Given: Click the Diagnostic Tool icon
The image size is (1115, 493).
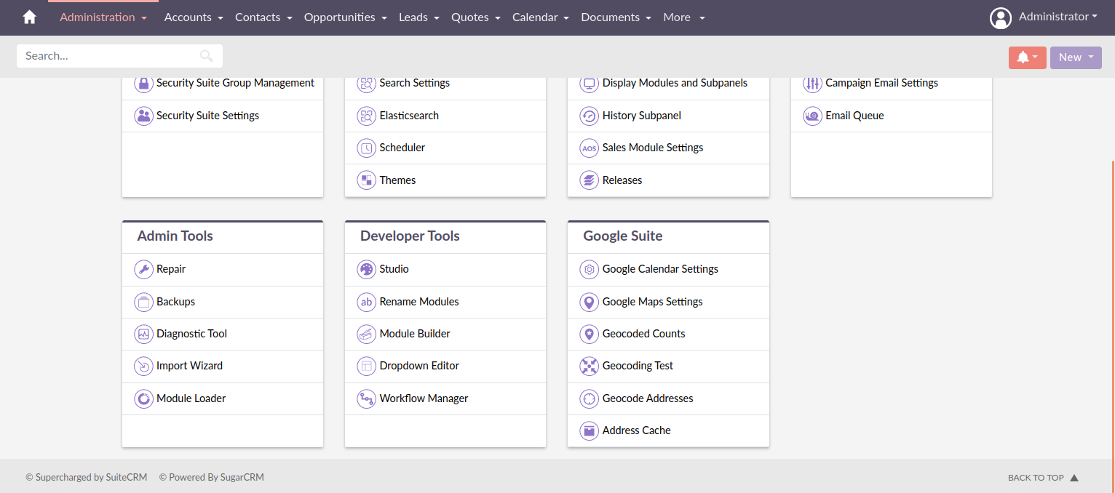Looking at the screenshot, I should (x=144, y=334).
